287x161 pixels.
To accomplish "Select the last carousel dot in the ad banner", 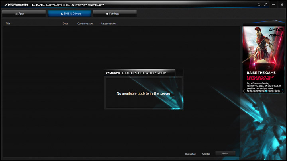I will pos(279,91).
